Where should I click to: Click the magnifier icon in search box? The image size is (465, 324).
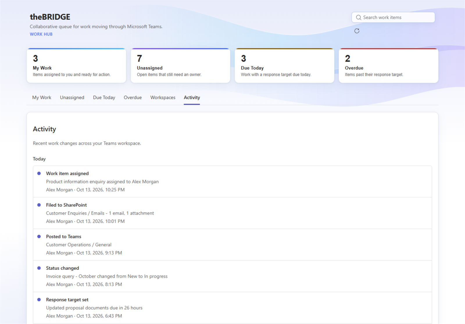(x=359, y=17)
